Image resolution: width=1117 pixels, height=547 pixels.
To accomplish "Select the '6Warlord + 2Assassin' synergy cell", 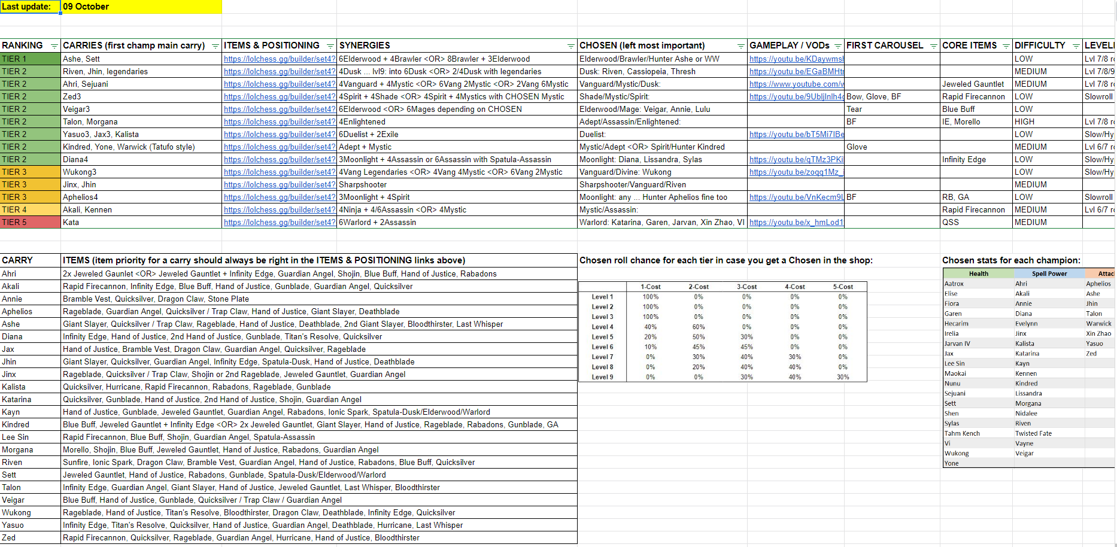I will pyautogui.click(x=457, y=222).
